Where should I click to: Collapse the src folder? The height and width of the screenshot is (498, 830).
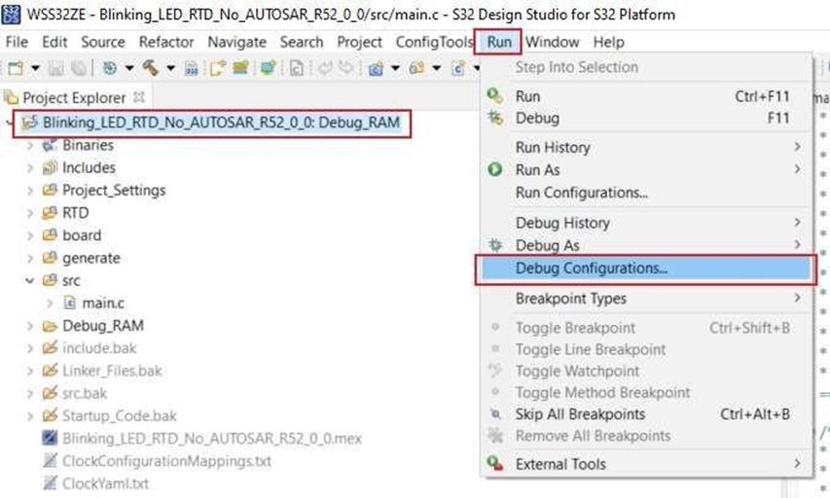point(30,280)
